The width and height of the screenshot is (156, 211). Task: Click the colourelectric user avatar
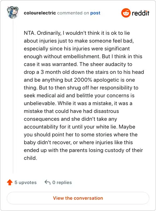[12, 12]
